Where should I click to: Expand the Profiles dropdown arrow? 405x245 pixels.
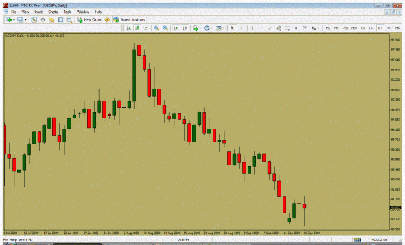click(25, 20)
